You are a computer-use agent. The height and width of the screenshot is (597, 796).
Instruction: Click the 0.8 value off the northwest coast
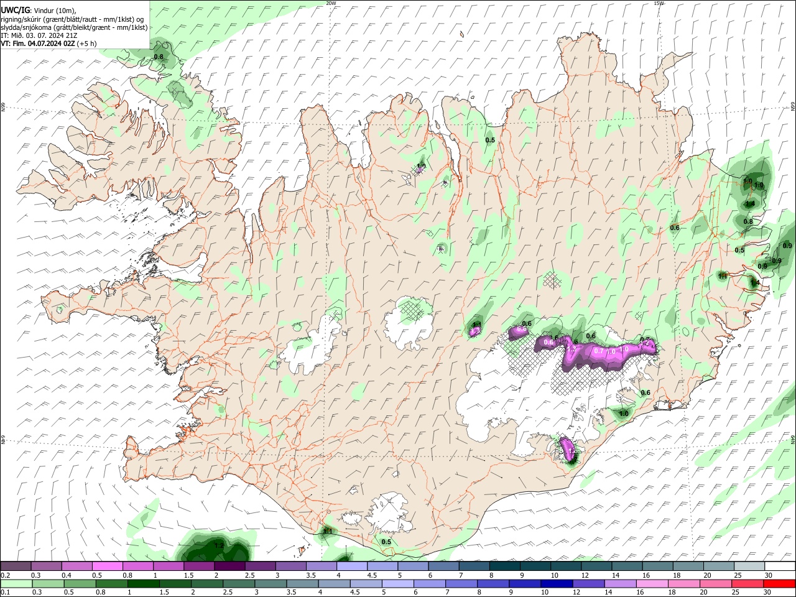(159, 57)
